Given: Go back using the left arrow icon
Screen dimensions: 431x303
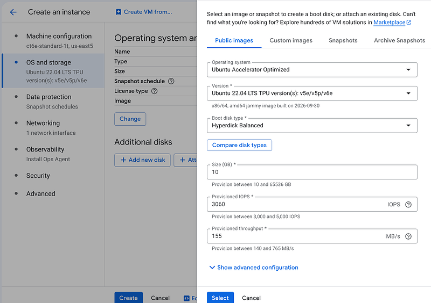Looking at the screenshot, I should click(x=13, y=12).
